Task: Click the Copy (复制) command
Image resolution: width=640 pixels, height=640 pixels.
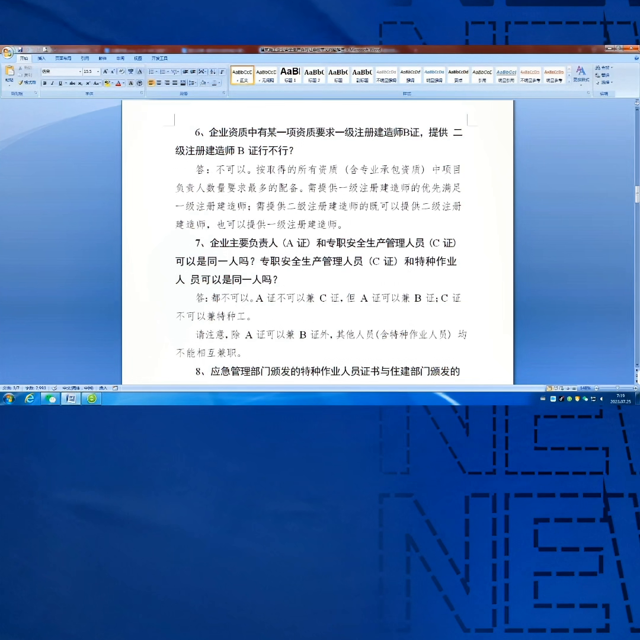Action: click(25, 75)
